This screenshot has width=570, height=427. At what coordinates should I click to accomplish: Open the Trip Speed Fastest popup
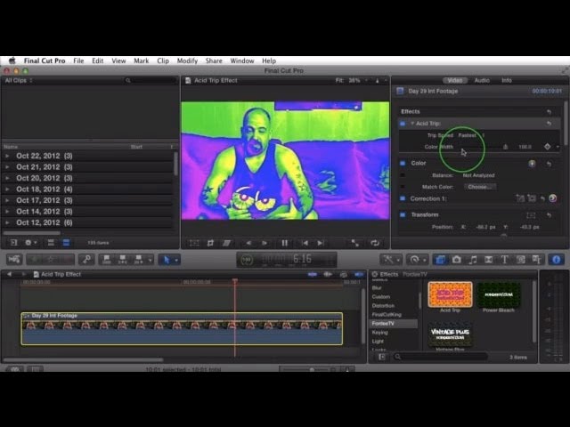tap(471, 135)
